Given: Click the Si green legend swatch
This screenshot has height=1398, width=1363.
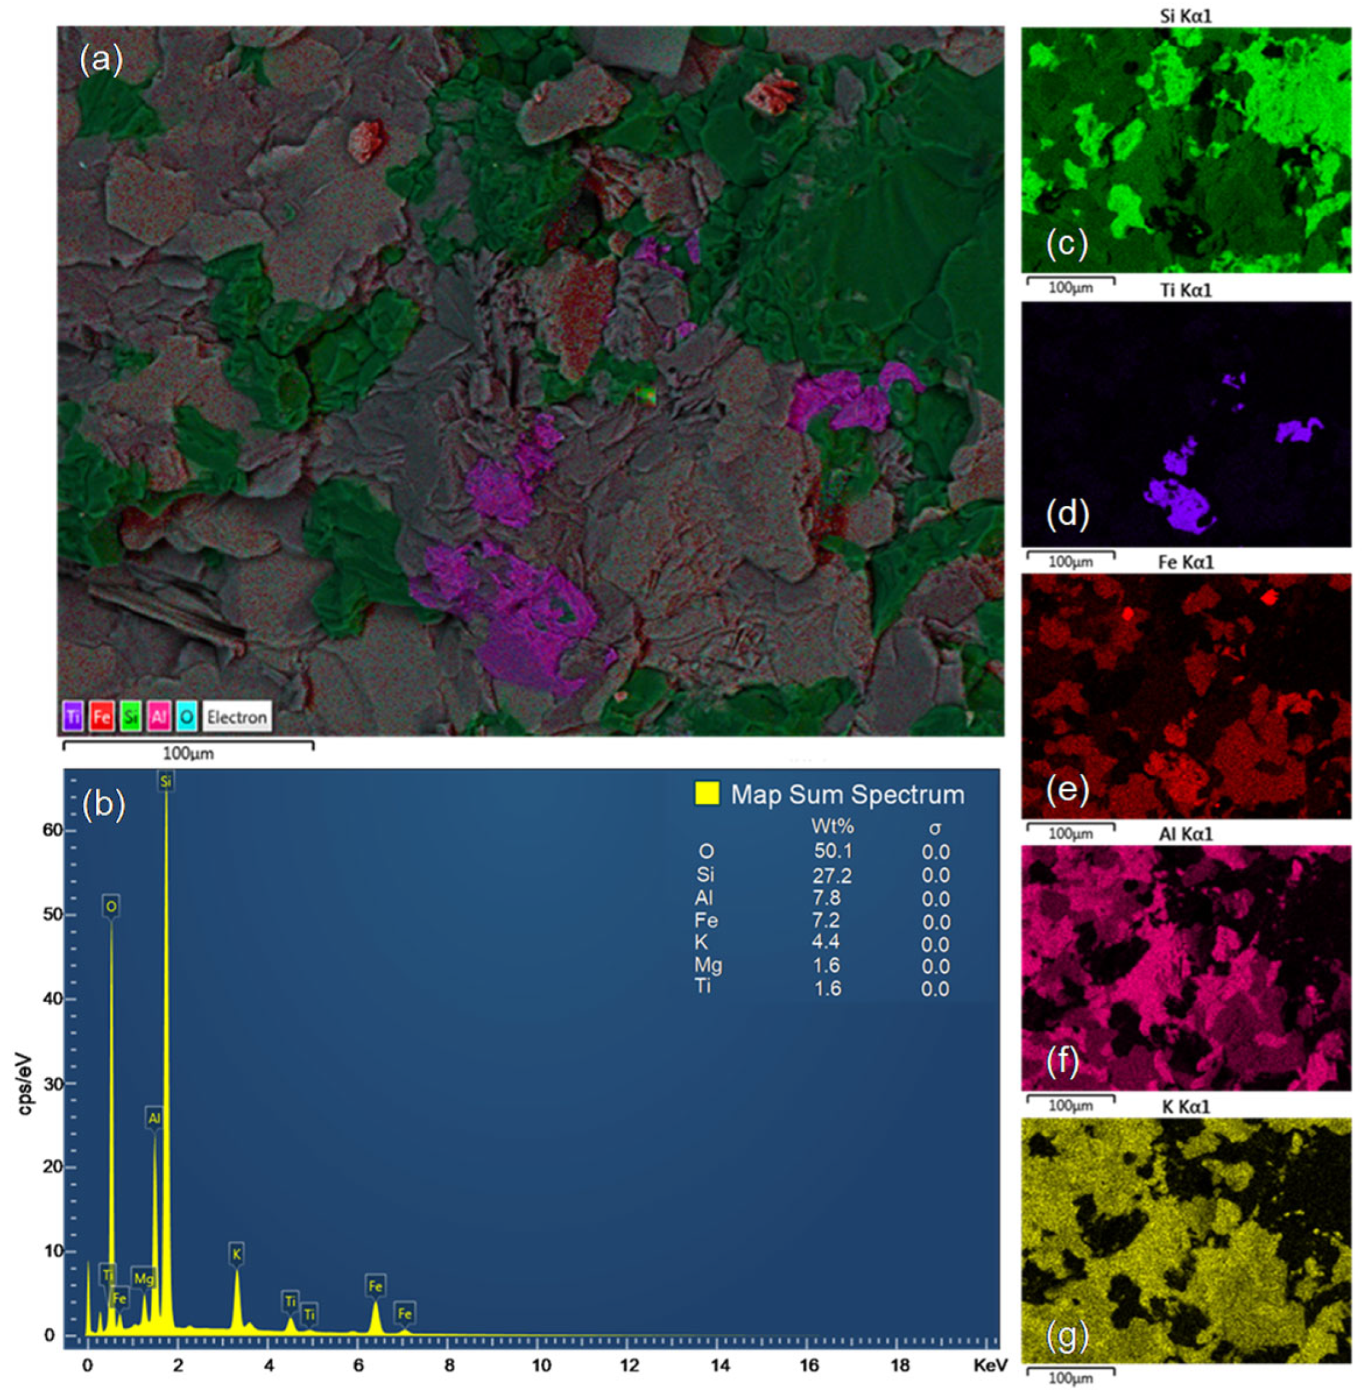Looking at the screenshot, I should click(x=131, y=716).
